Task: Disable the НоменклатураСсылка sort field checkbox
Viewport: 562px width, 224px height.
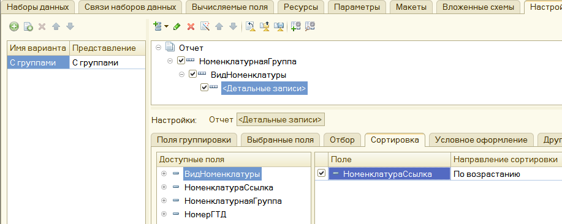Action: coord(322,173)
